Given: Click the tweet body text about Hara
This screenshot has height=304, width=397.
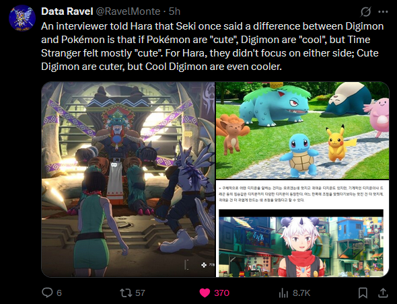Looking at the screenshot, I should coord(213,46).
